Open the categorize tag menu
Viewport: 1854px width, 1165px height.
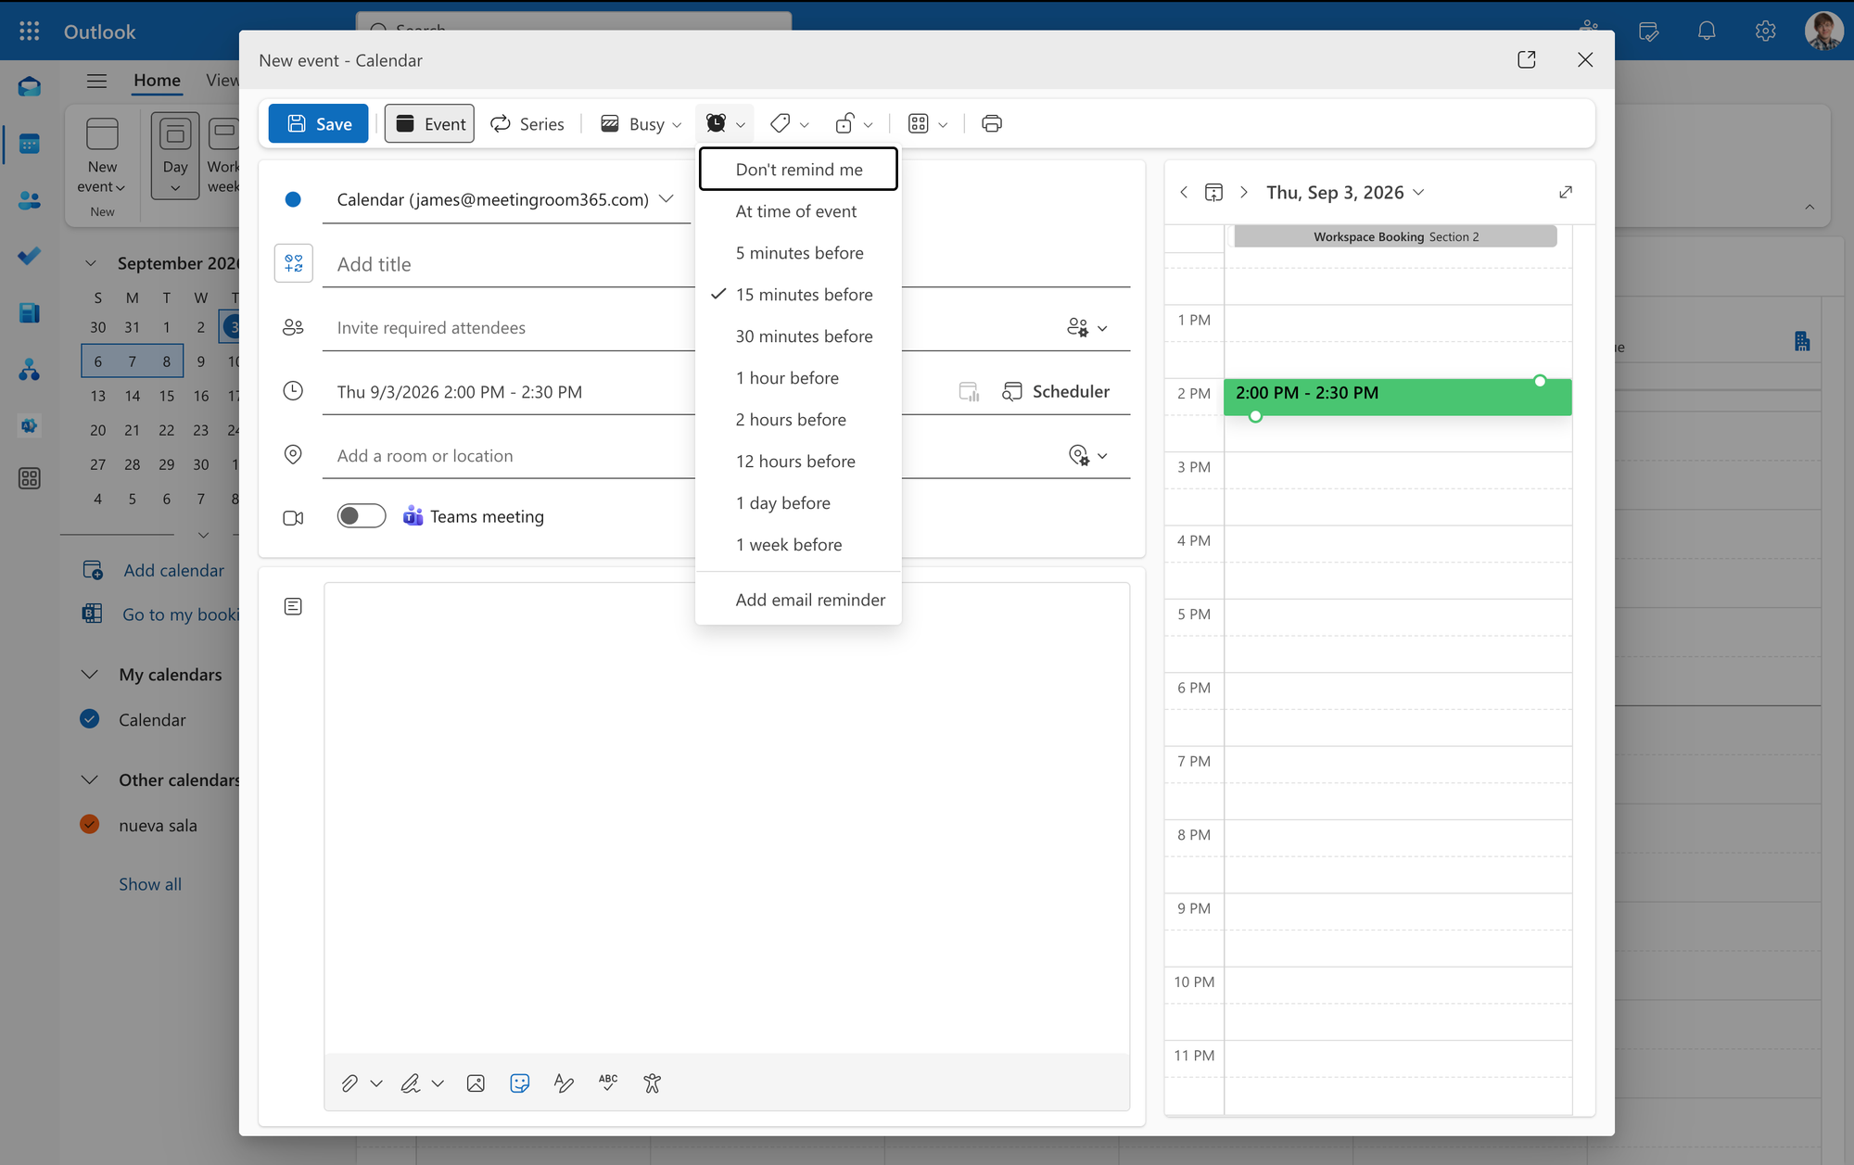point(789,123)
